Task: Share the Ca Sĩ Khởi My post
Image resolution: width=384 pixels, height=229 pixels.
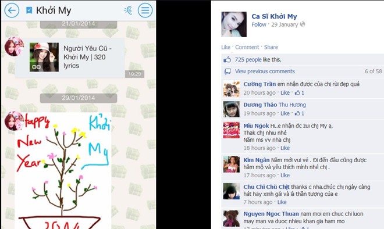Action: coord(271,47)
